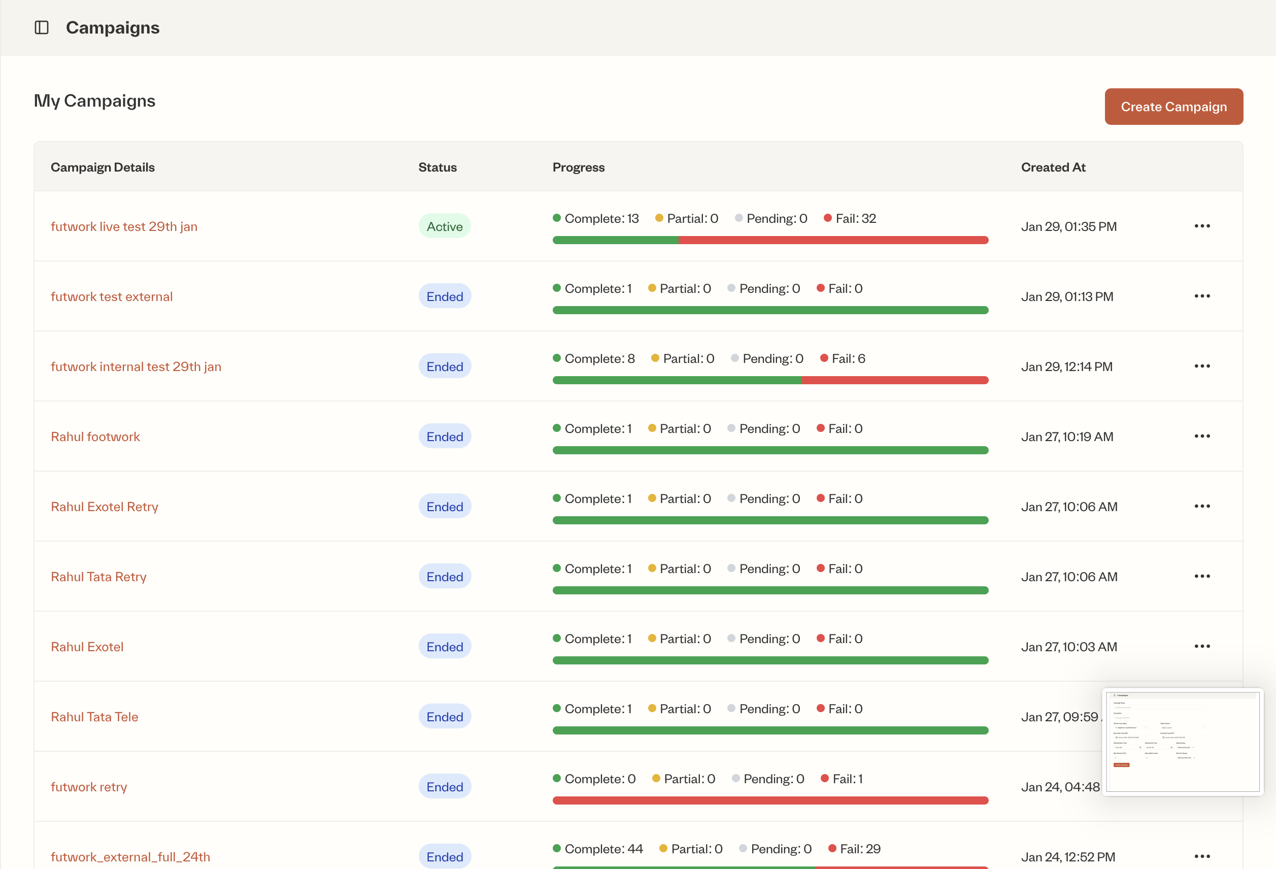This screenshot has height=869, width=1276.
Task: Click the Jan 29, 12:14 PM timestamp
Action: point(1067,366)
